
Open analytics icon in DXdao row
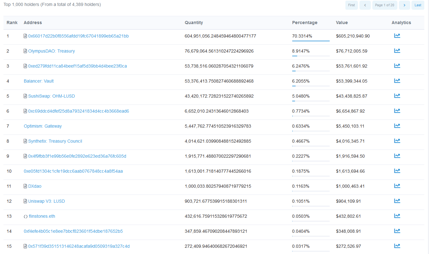[x=397, y=186]
